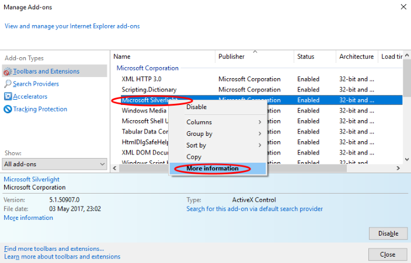Sort the list by Publisher column header
The width and height of the screenshot is (411, 263).
[x=255, y=57]
